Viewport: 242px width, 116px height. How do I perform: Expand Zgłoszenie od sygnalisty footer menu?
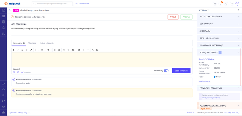(20, 113)
